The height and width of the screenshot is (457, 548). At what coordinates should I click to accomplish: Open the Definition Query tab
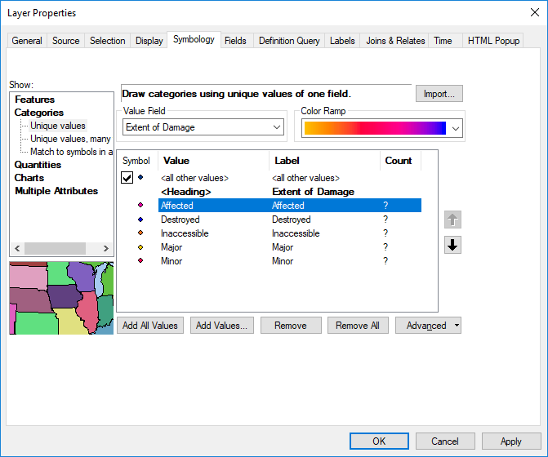pos(289,41)
